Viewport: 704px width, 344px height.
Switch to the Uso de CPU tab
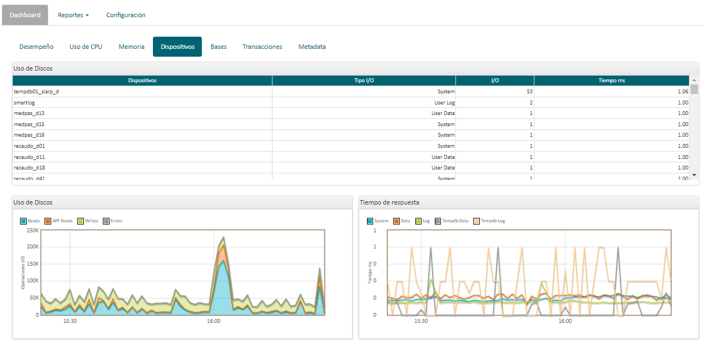click(86, 47)
